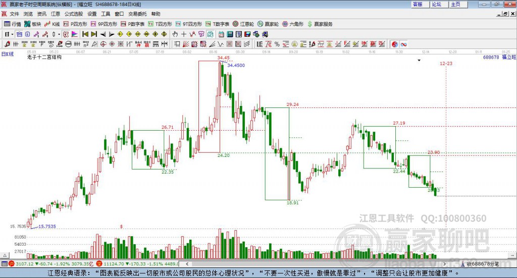
Task: Open the calculator tool icon
Action: (x=230, y=34)
